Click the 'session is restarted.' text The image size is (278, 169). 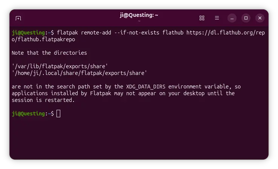tap(43, 100)
